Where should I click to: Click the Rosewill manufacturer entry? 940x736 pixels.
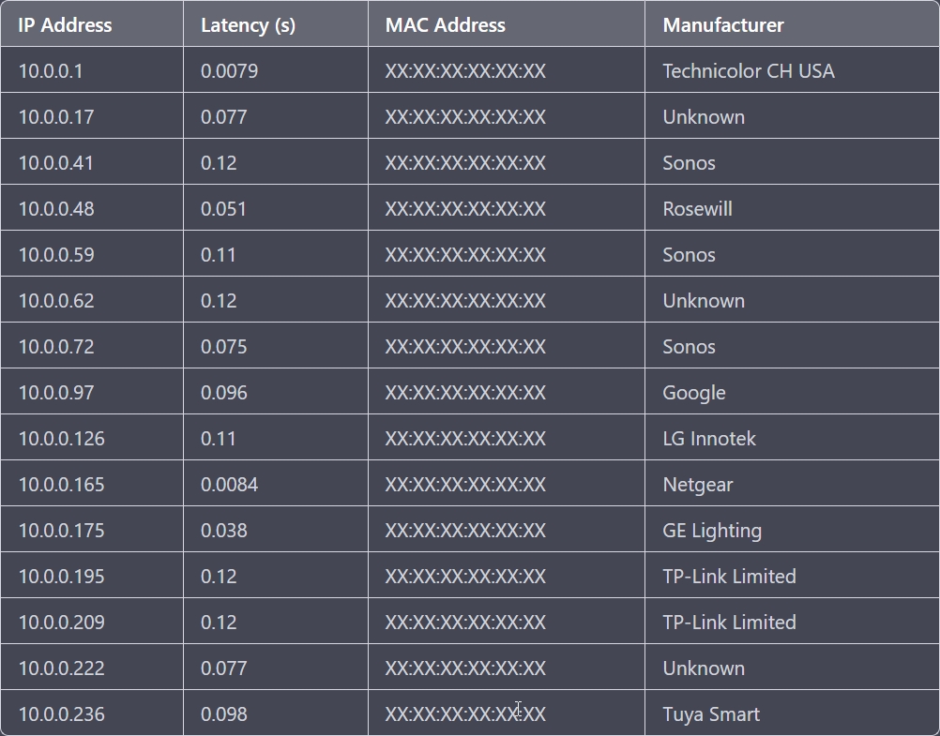[x=697, y=209]
